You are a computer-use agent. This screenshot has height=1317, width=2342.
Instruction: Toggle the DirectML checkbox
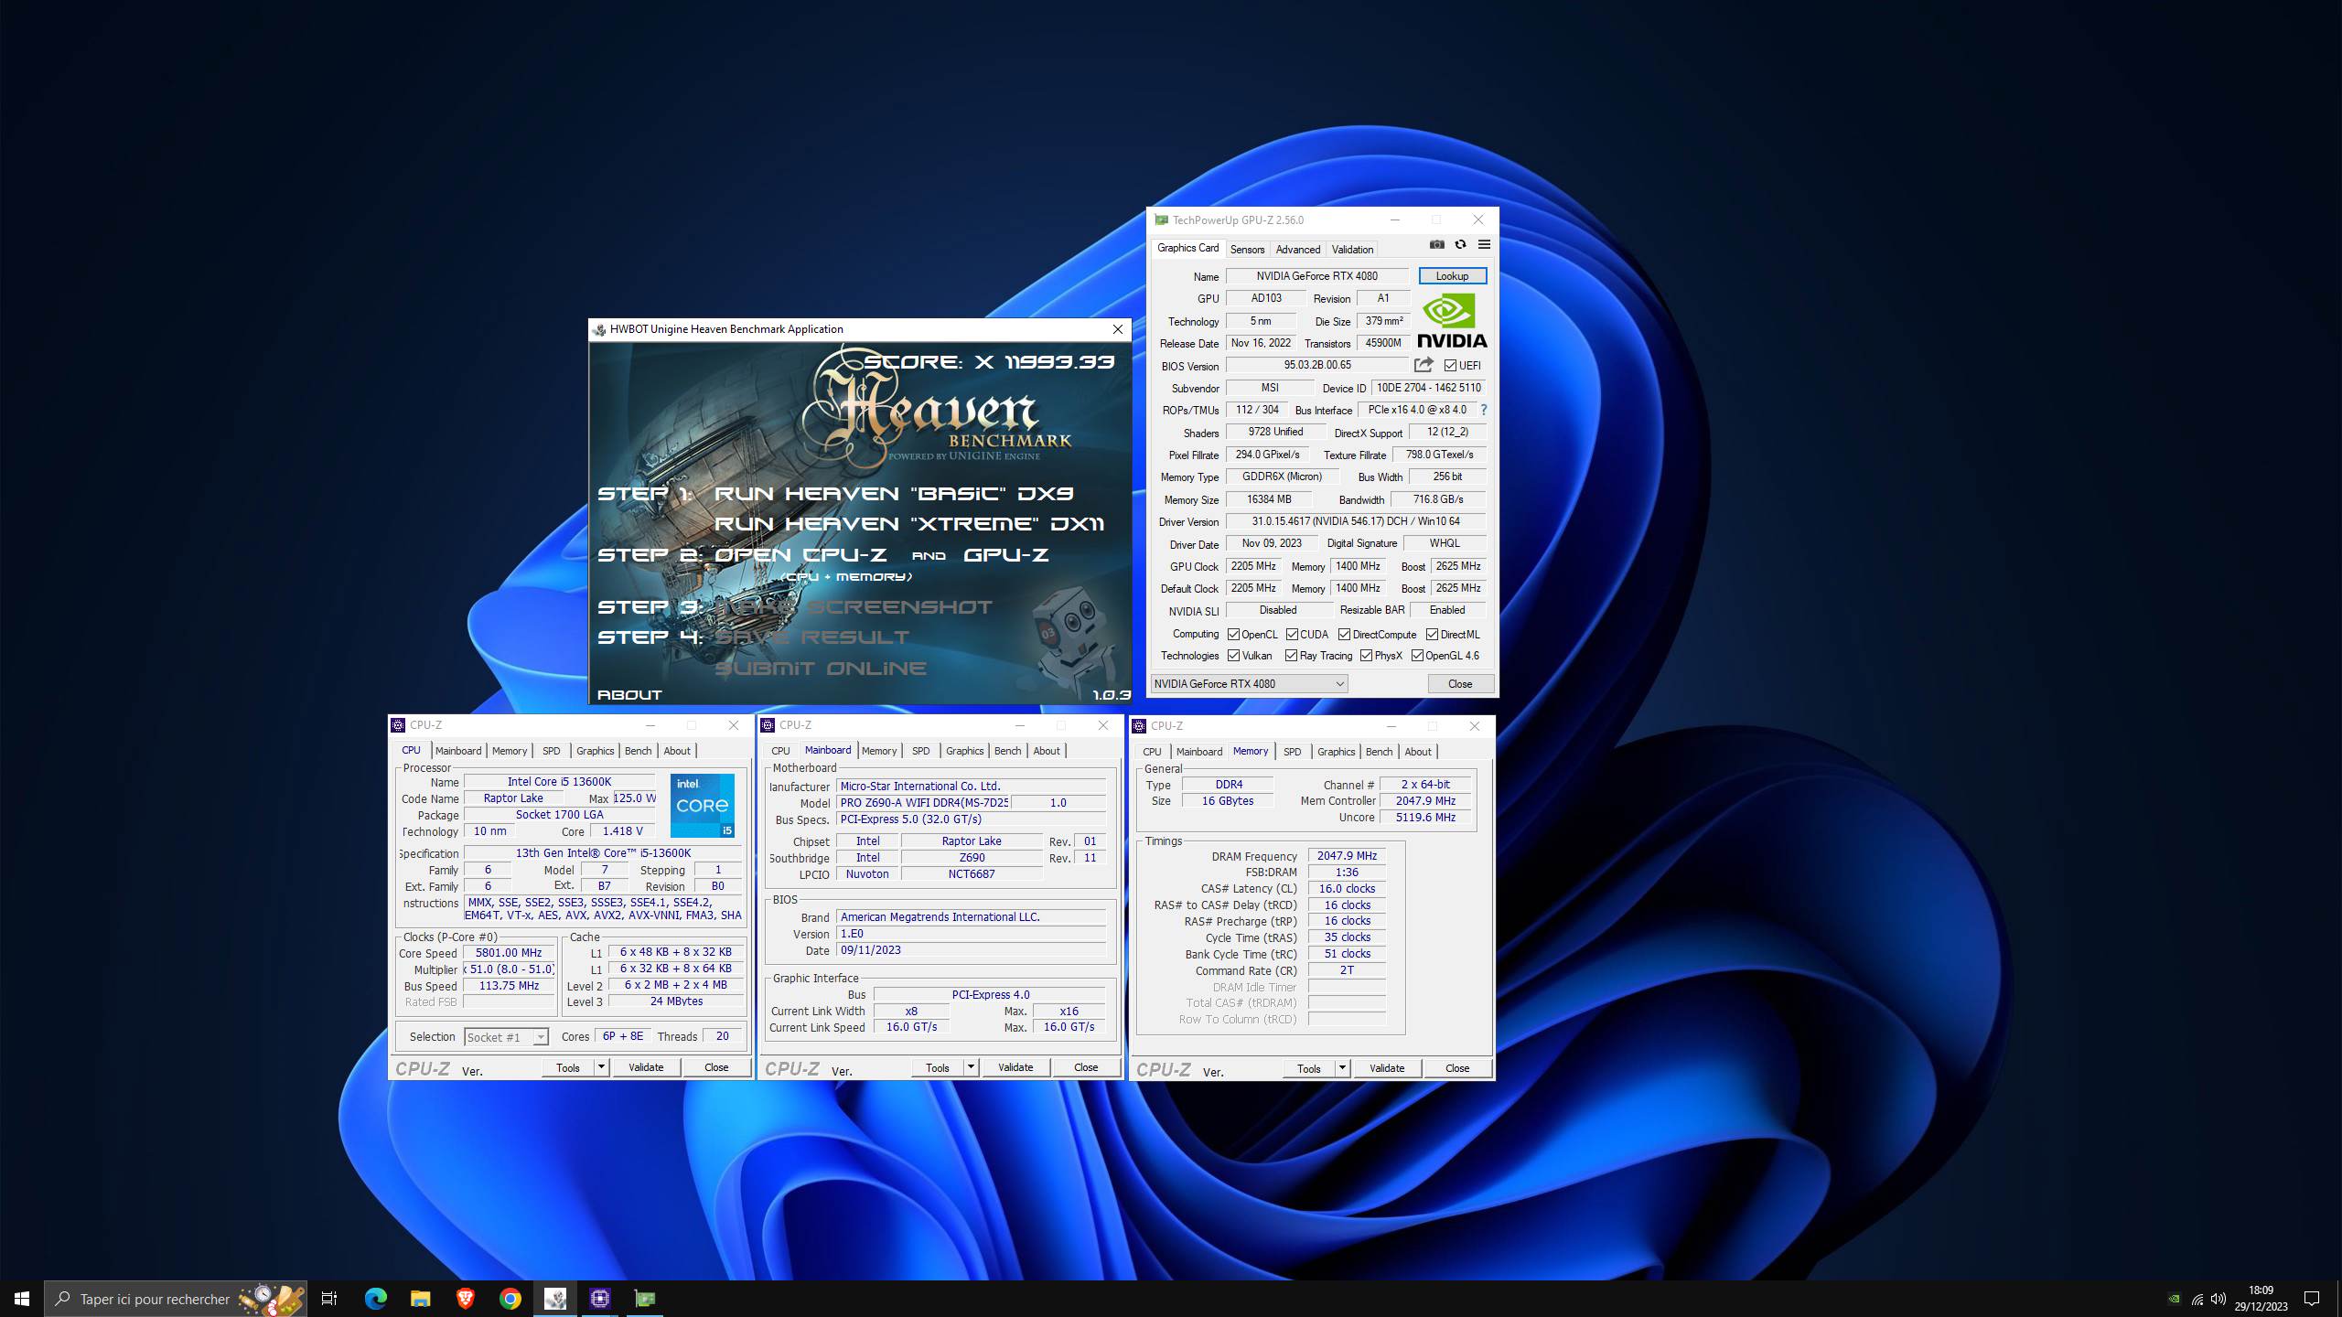click(1432, 634)
